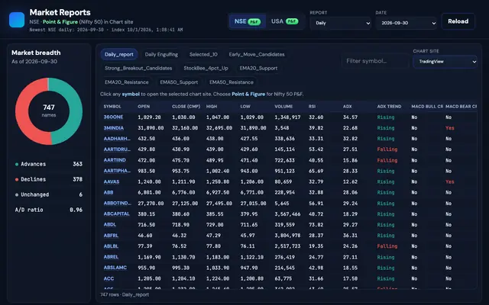Open the ABSLAMC symbol link
489x305 pixels.
[115, 268]
